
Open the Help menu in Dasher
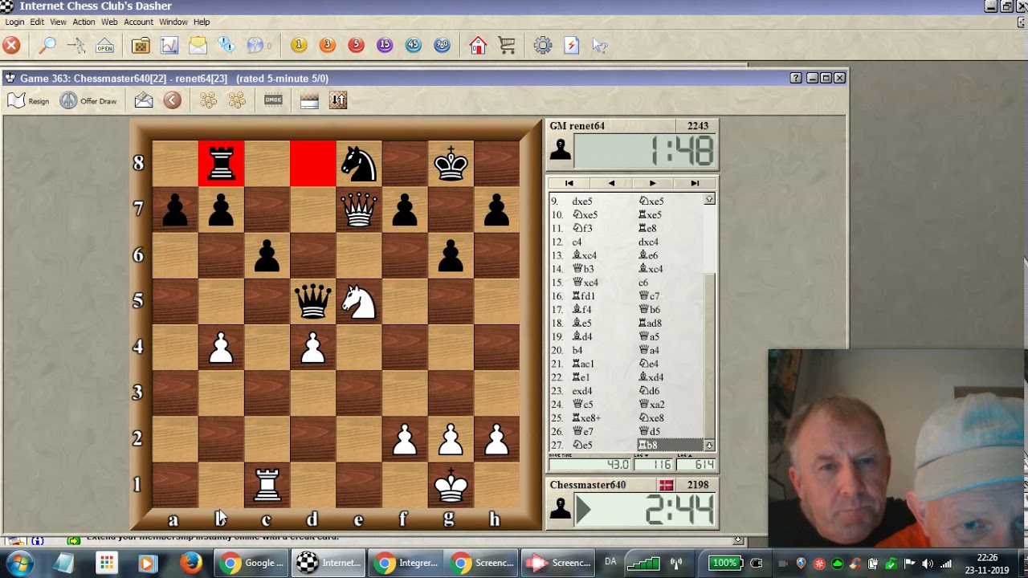click(202, 22)
